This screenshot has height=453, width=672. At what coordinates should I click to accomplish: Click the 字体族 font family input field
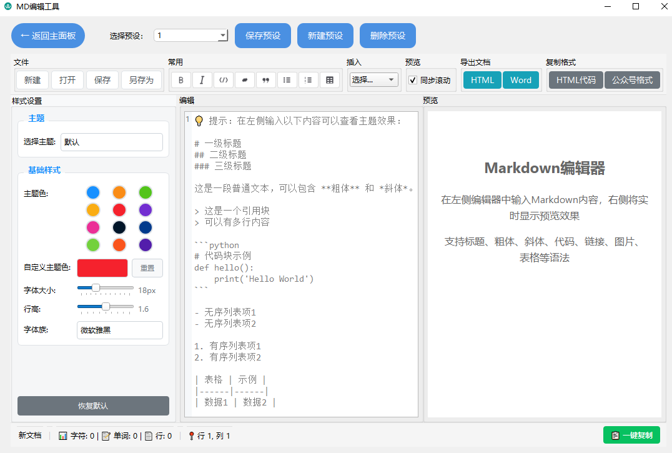point(119,330)
